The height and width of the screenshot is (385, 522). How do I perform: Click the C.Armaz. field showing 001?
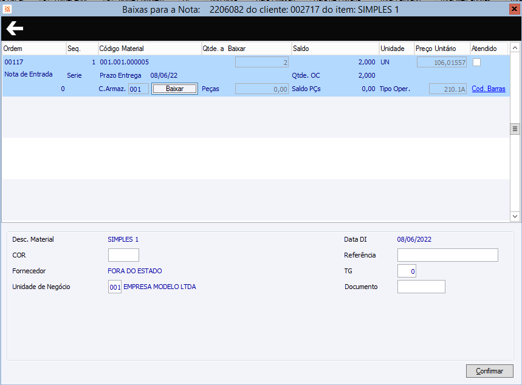[139, 89]
